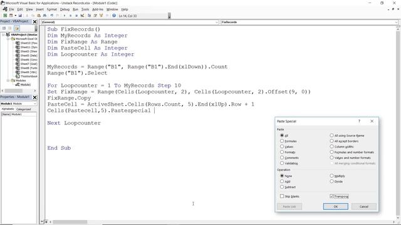This screenshot has height=225, width=401.
Task: Click the View Code icon in Project pane
Action: tap(4, 28)
